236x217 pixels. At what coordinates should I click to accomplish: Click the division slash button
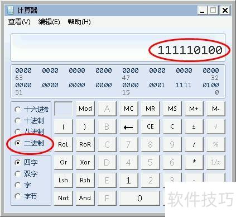(194, 144)
